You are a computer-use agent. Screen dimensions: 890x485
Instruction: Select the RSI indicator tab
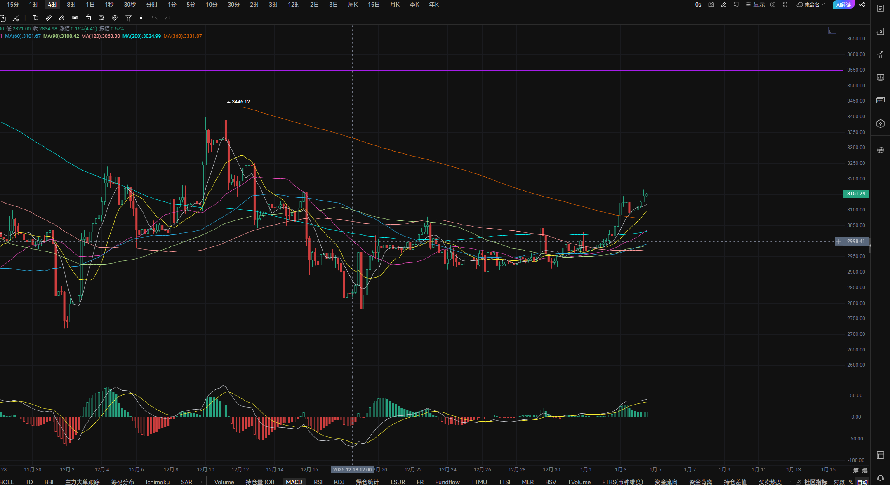coord(318,482)
